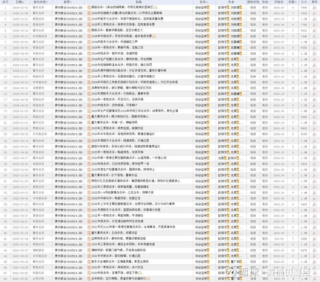Click document icon before 跟踪分析报告 title
Image resolution: width=320 pixels, height=282 pixels.
[89, 147]
